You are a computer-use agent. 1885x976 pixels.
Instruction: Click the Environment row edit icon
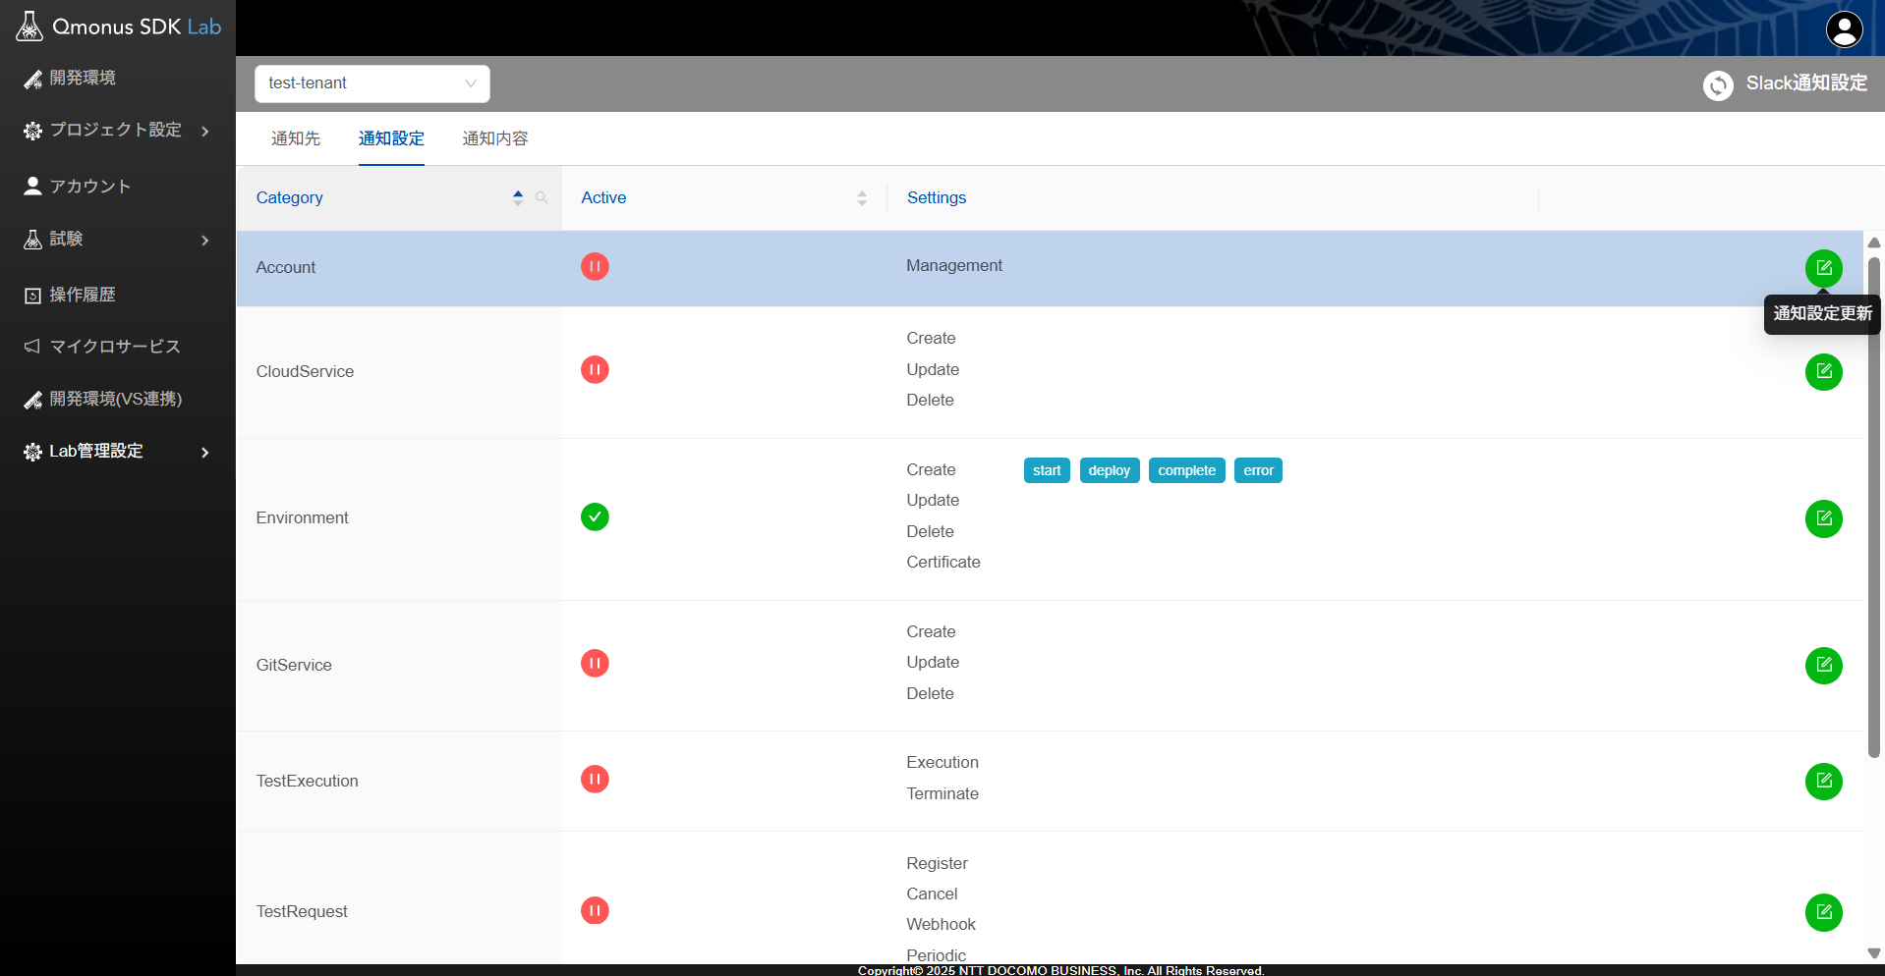click(x=1823, y=518)
